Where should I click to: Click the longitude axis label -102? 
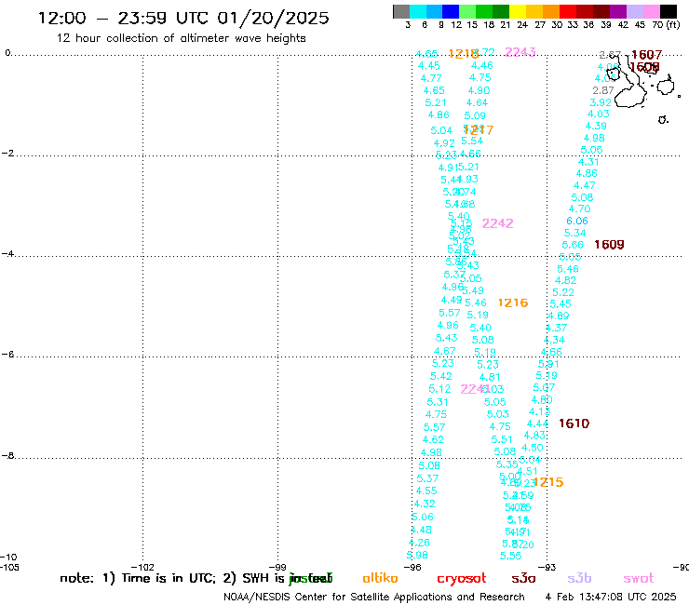tap(142, 567)
